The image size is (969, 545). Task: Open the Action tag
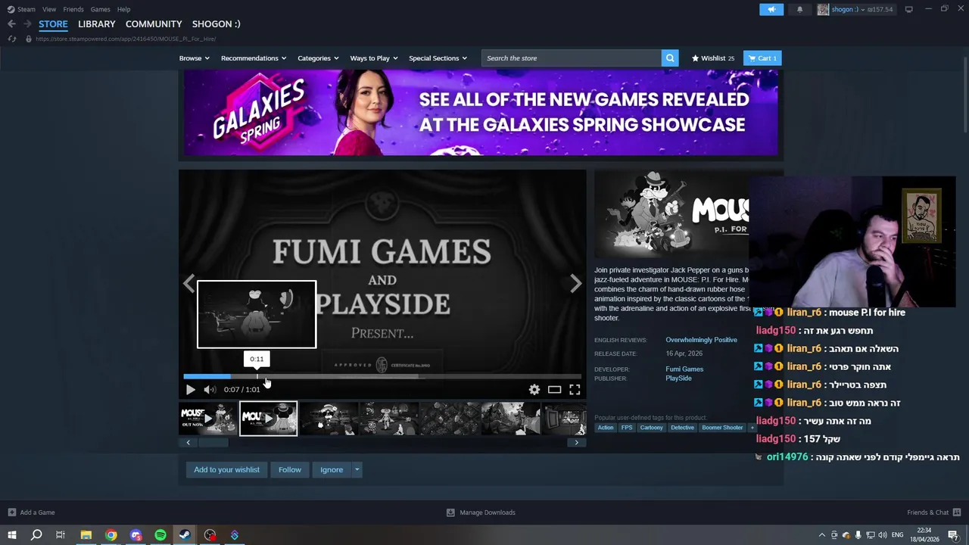click(x=606, y=428)
